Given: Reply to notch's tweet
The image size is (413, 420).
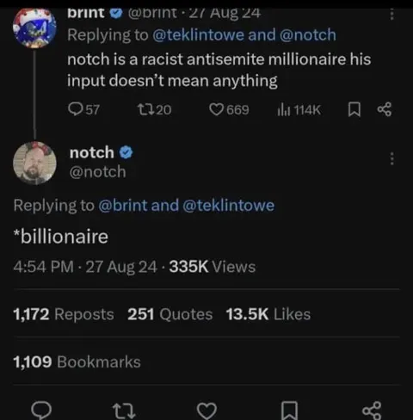Looking at the screenshot, I should pos(41,411).
